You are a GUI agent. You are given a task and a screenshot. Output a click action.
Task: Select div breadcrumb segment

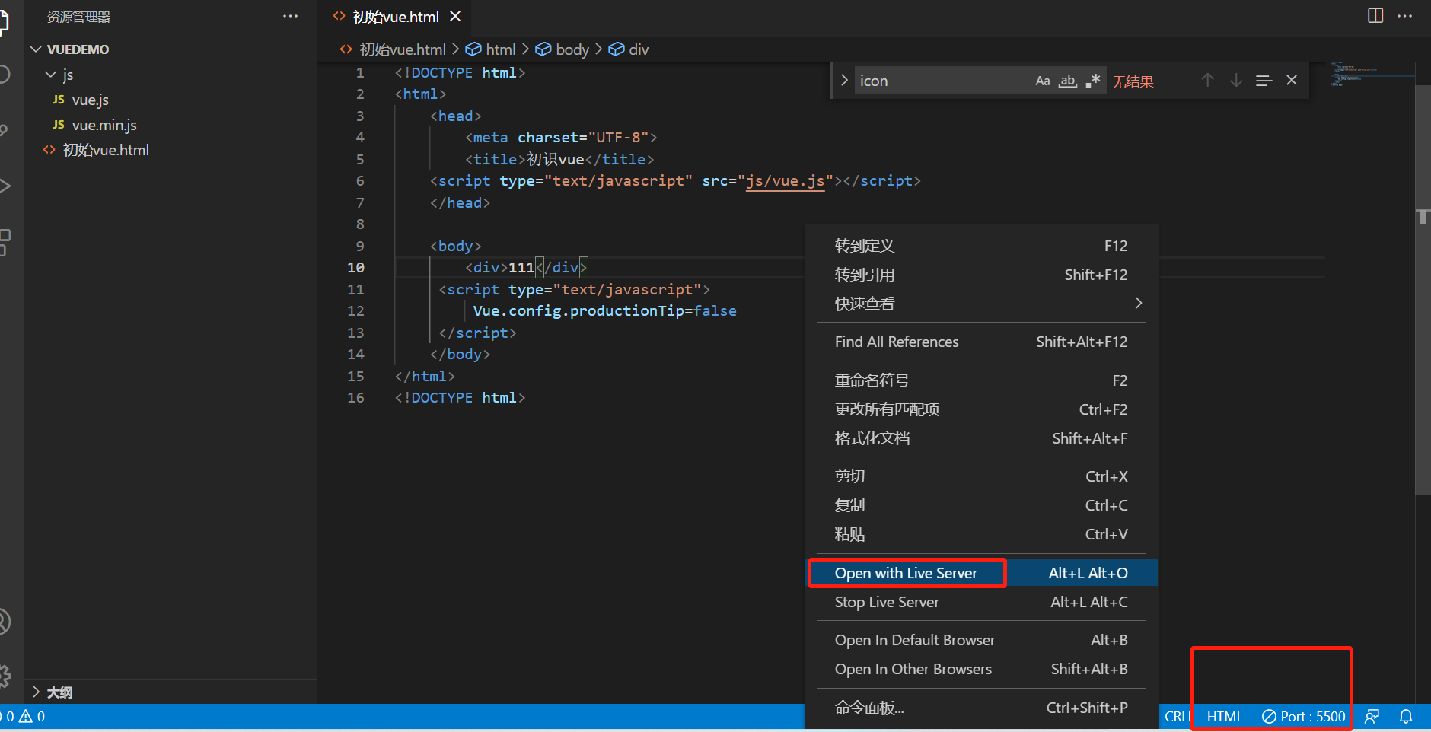coord(629,49)
